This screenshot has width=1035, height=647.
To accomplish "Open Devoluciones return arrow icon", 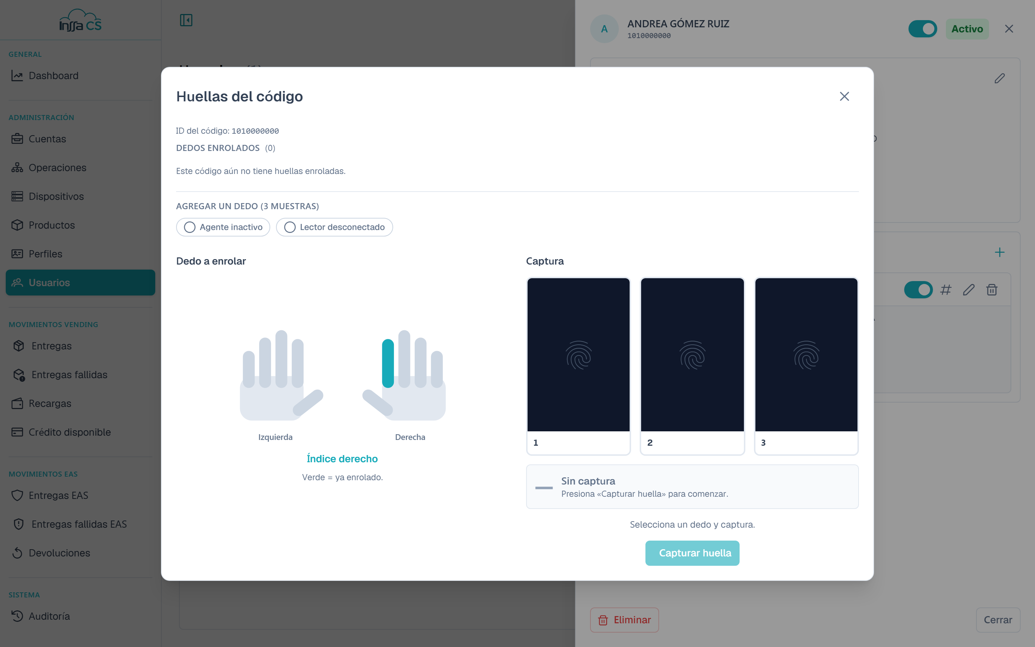I will click(x=17, y=553).
